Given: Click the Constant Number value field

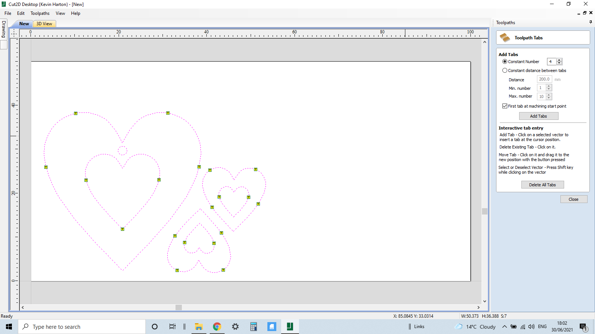Looking at the screenshot, I should pyautogui.click(x=552, y=62).
